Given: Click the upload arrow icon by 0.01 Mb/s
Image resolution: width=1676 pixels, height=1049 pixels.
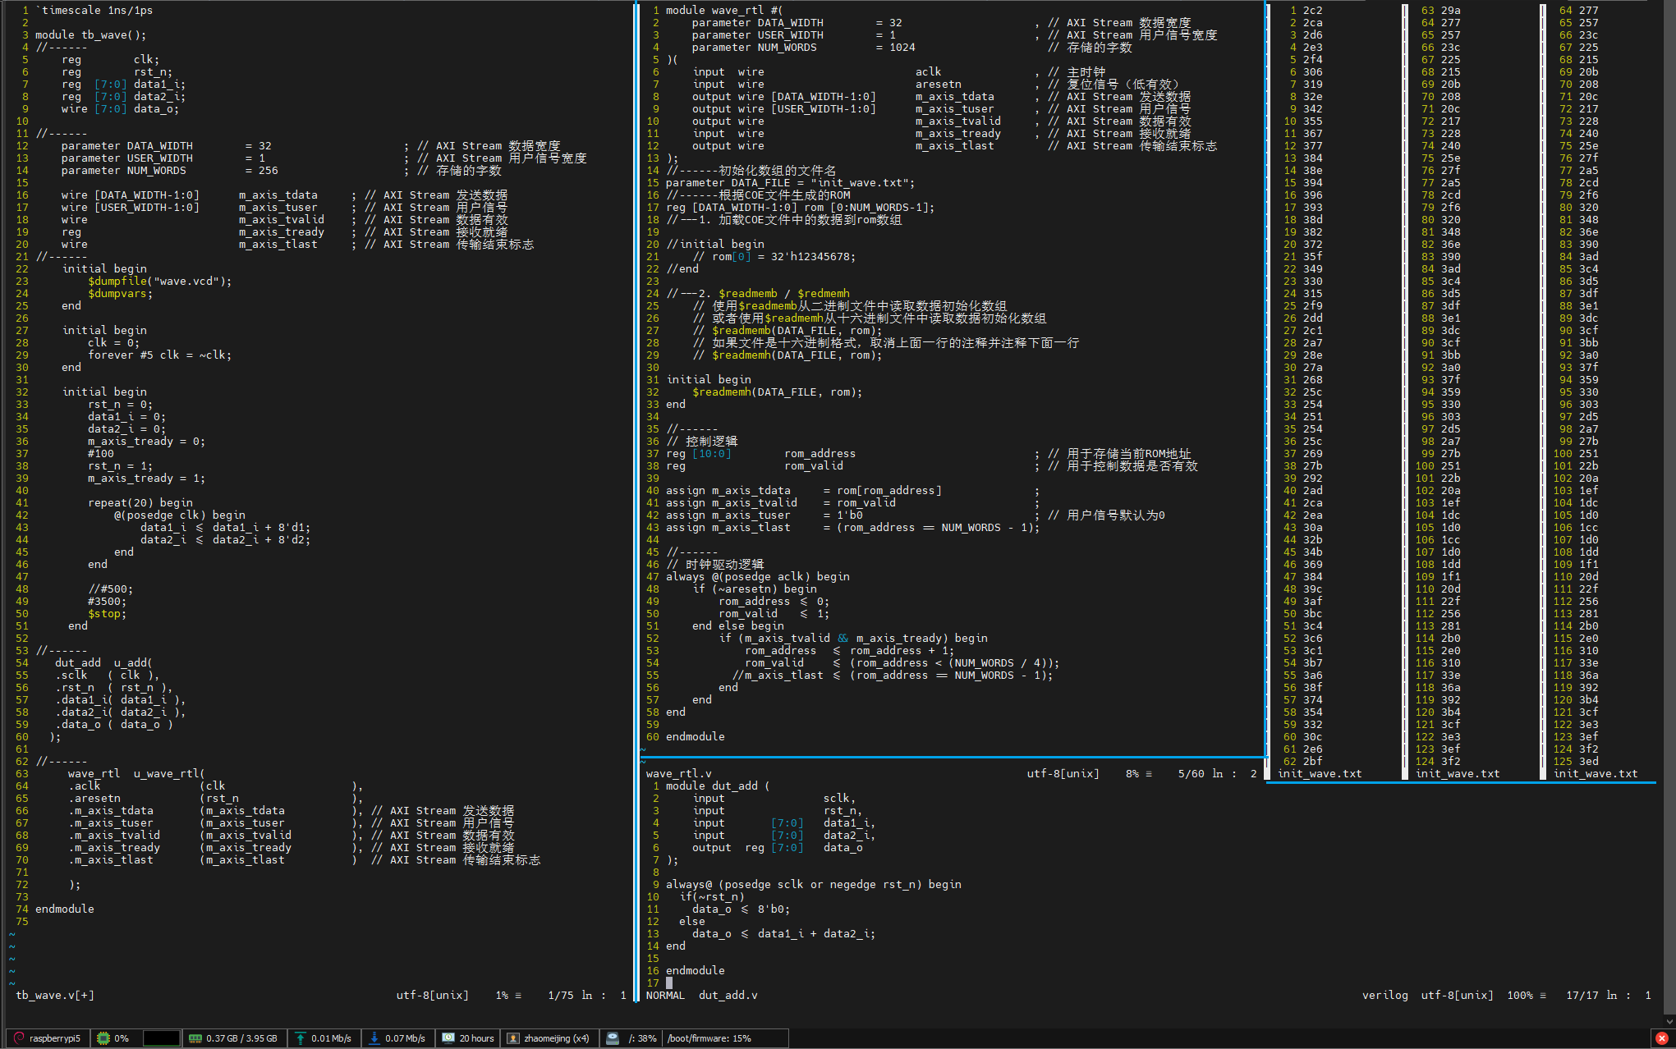Looking at the screenshot, I should tap(301, 1038).
